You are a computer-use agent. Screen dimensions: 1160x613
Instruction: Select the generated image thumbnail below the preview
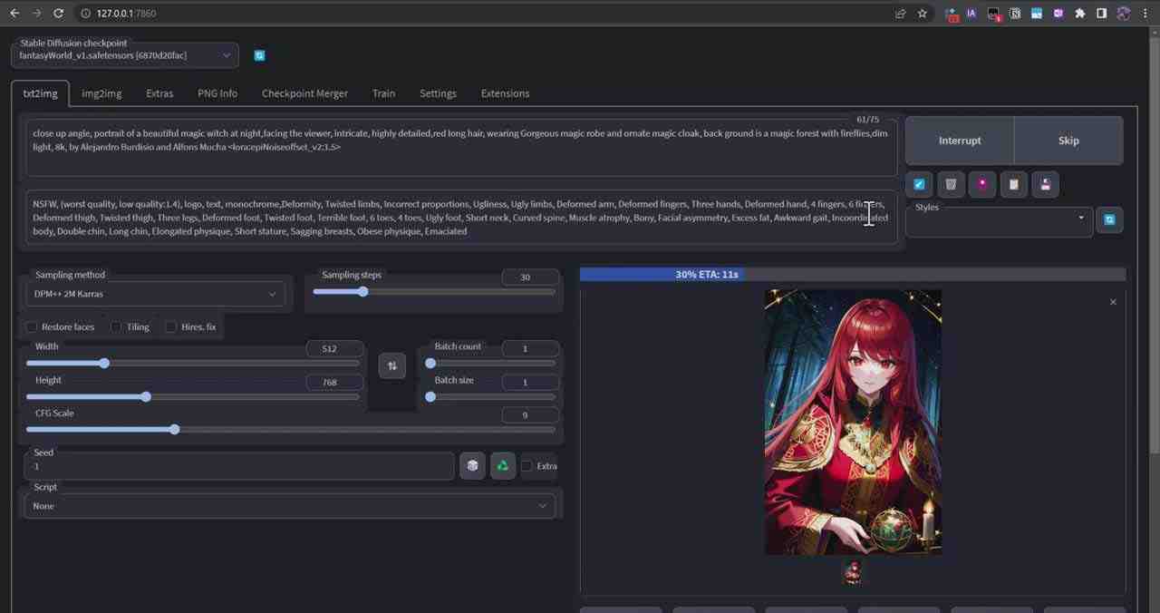coord(852,571)
